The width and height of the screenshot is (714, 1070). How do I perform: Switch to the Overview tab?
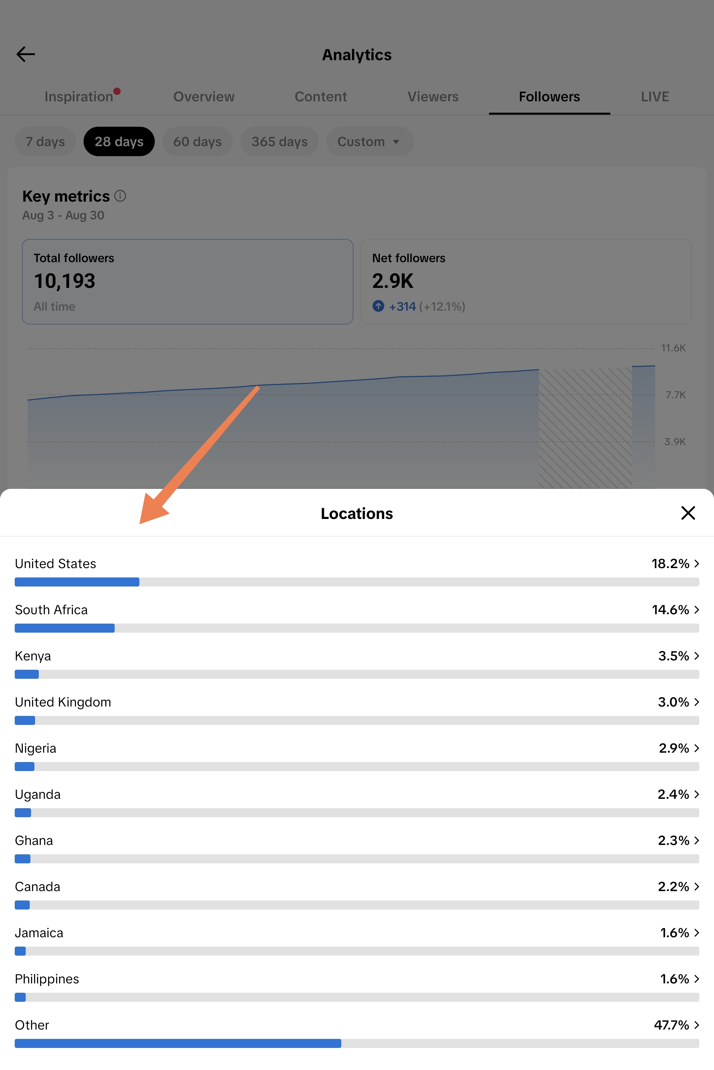[204, 97]
